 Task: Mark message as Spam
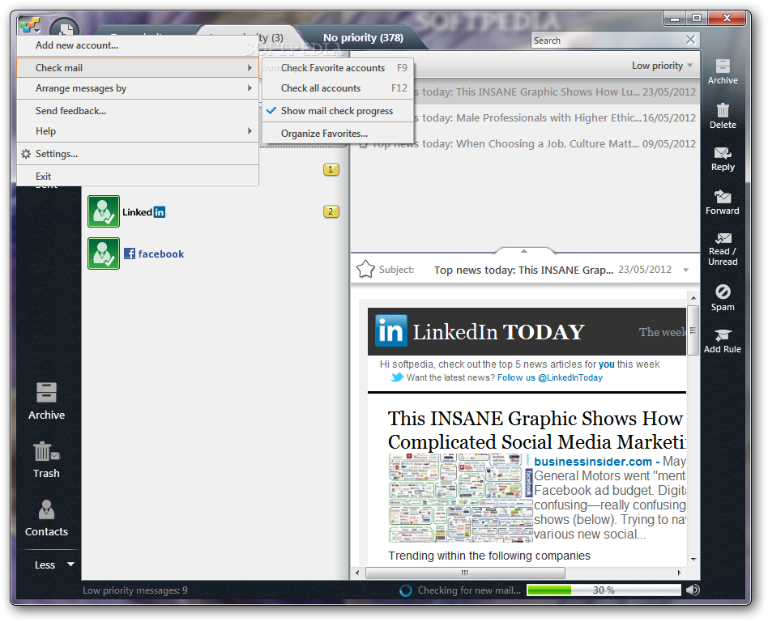click(723, 298)
